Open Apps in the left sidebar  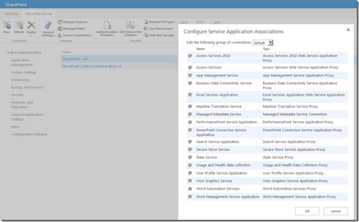coord(15,127)
